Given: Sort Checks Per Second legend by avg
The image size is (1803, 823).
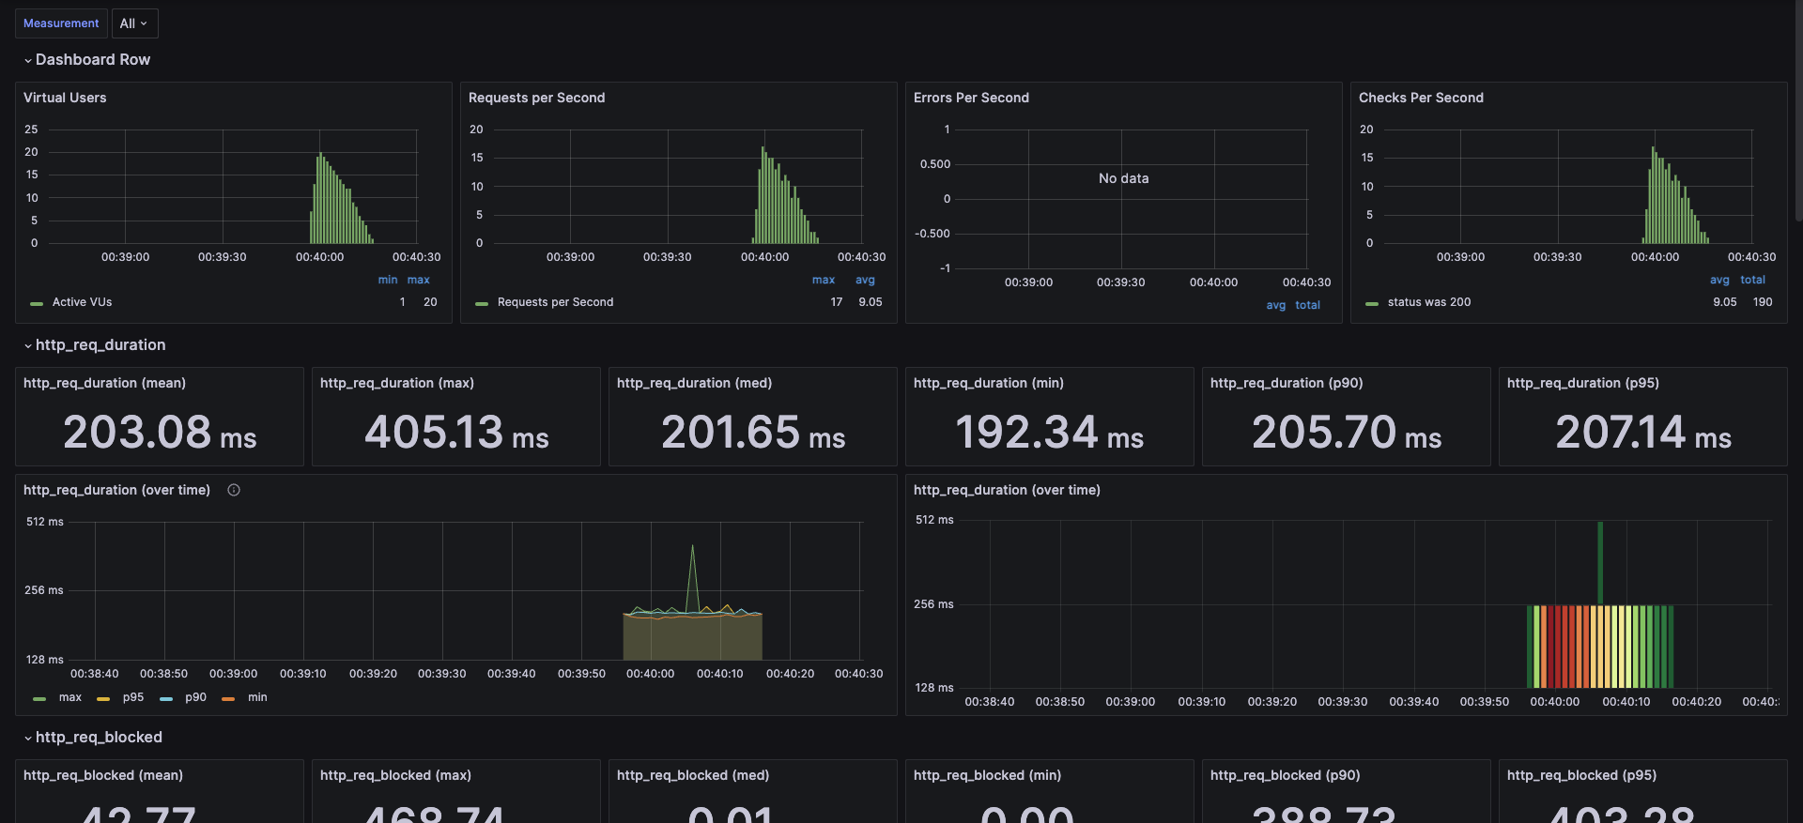Looking at the screenshot, I should pos(1719,280).
